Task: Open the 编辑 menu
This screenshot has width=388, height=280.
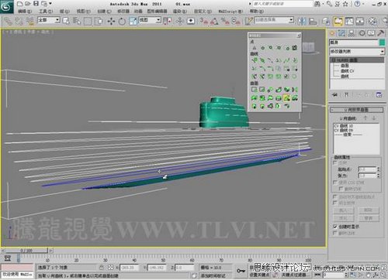Action: click(25, 11)
